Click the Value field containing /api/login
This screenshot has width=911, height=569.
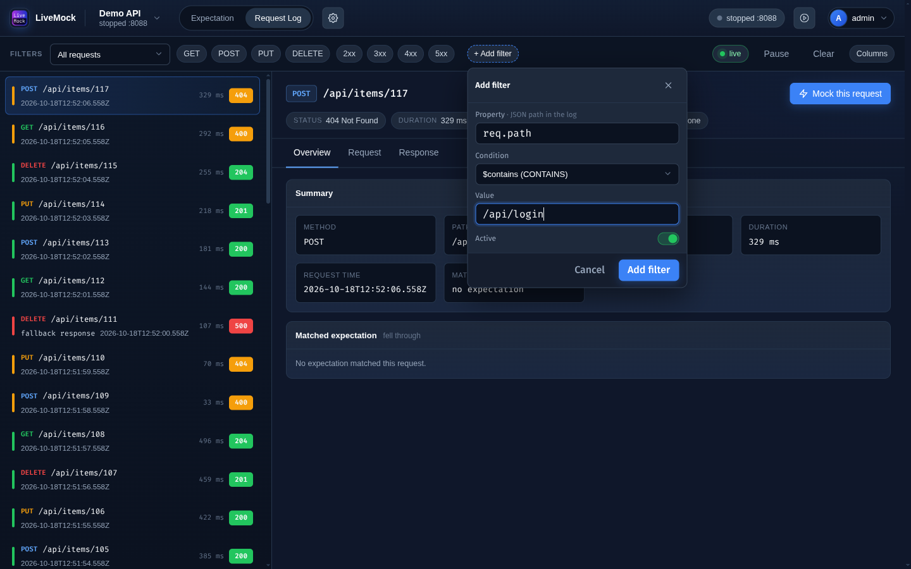coord(577,214)
